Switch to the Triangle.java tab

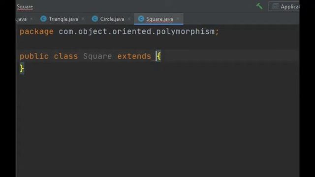tap(63, 19)
